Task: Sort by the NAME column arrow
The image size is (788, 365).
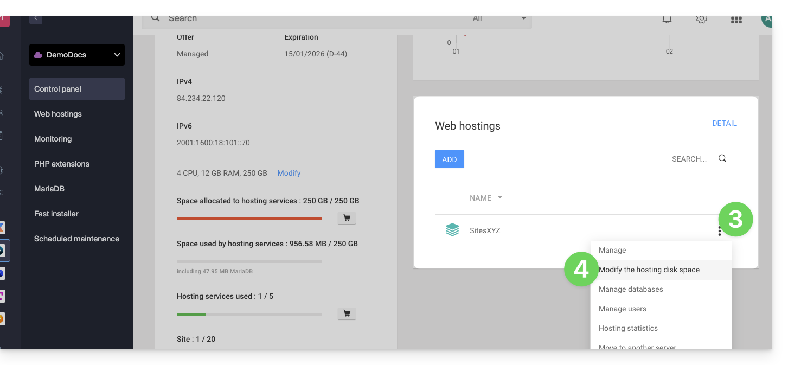Action: click(500, 198)
